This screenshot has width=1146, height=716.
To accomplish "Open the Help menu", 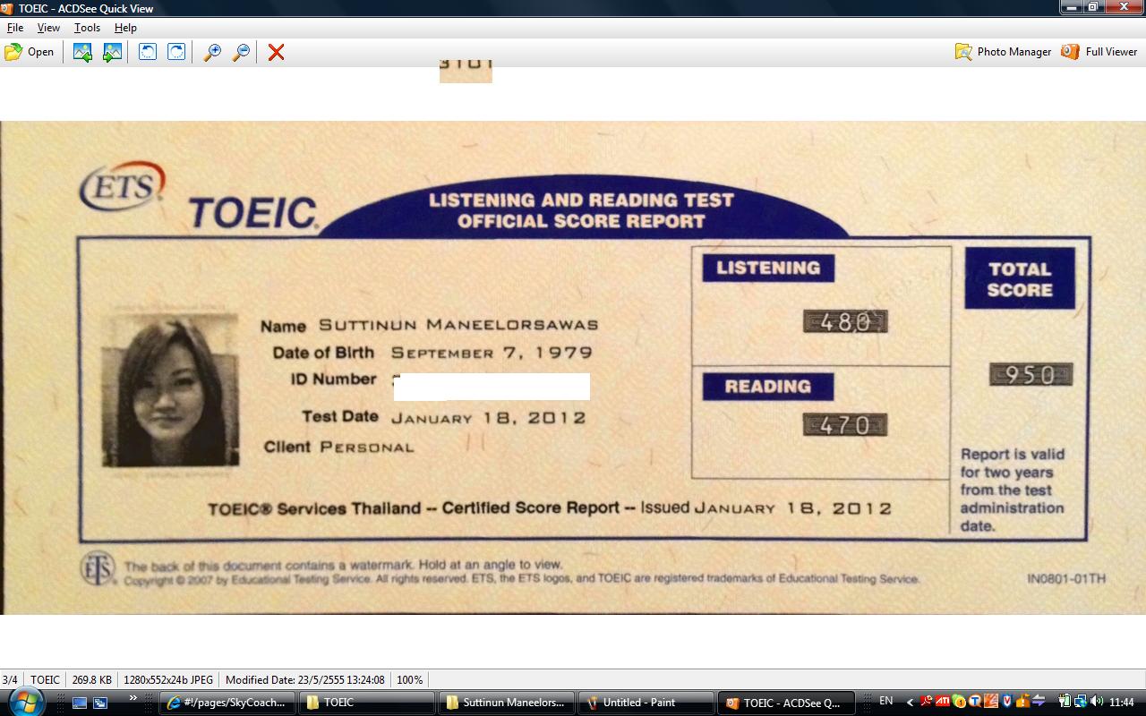I will click(x=125, y=28).
